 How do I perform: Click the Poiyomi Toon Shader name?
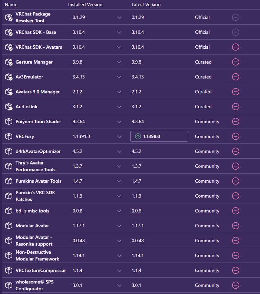coord(38,121)
